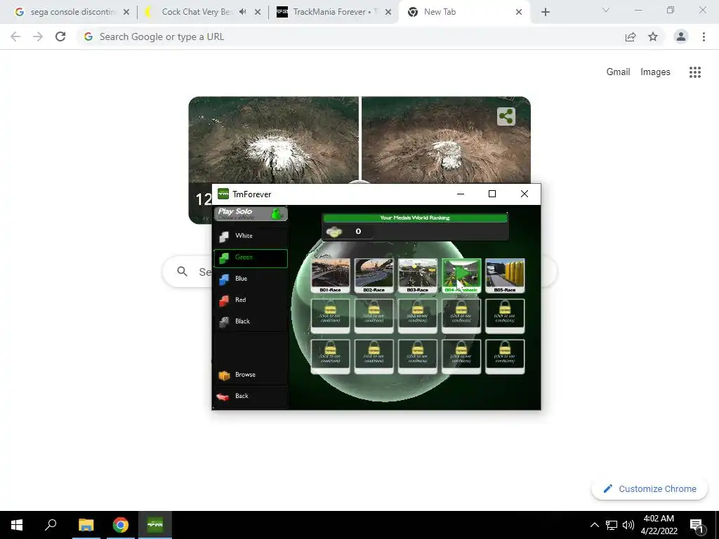719x539 pixels.
Task: Open the Gmail link
Action: (618, 72)
